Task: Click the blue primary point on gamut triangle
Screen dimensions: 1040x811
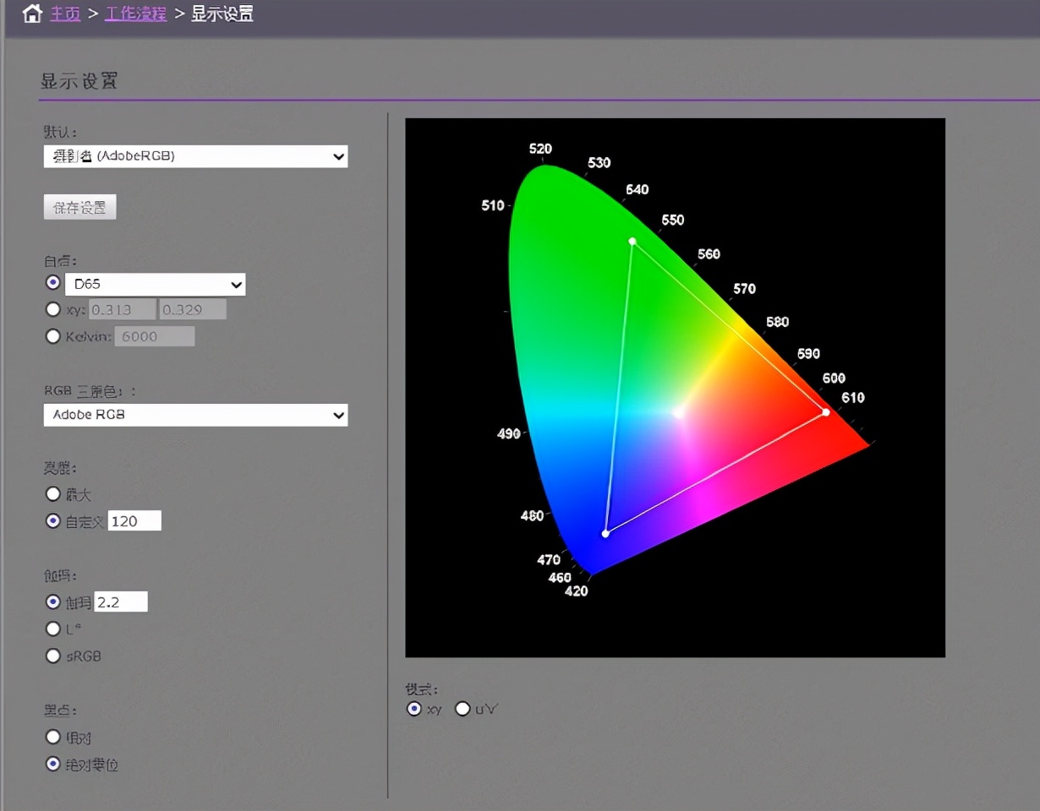Action: 605,534
